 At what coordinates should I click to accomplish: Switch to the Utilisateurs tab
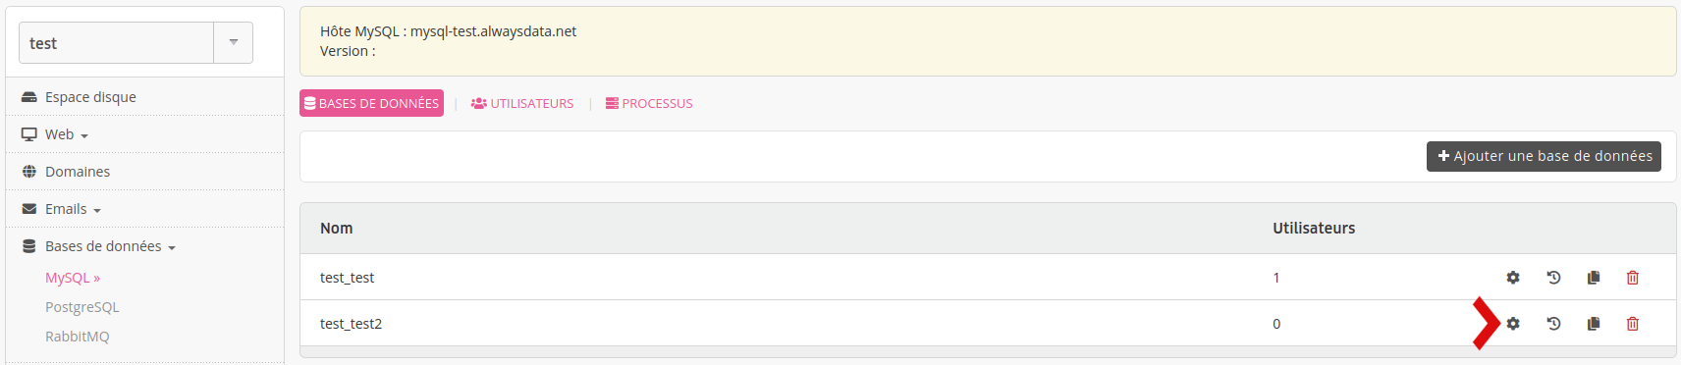tap(522, 103)
